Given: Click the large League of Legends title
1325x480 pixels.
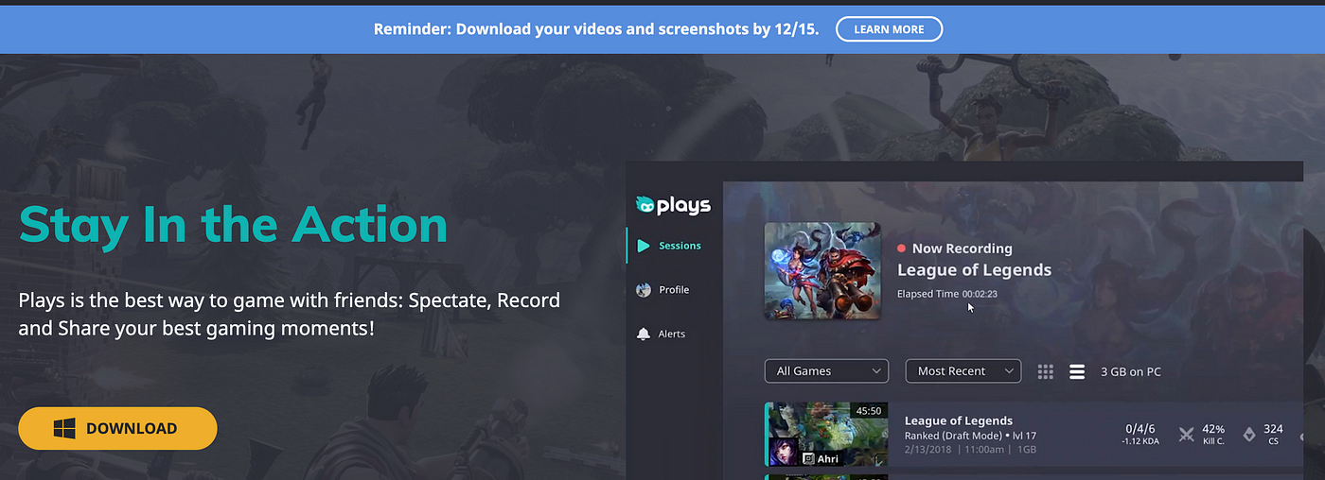Looking at the screenshot, I should [974, 270].
